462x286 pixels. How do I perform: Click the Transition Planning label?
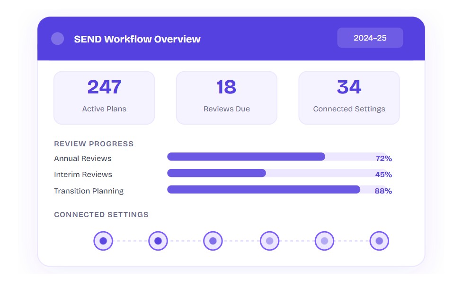89,191
